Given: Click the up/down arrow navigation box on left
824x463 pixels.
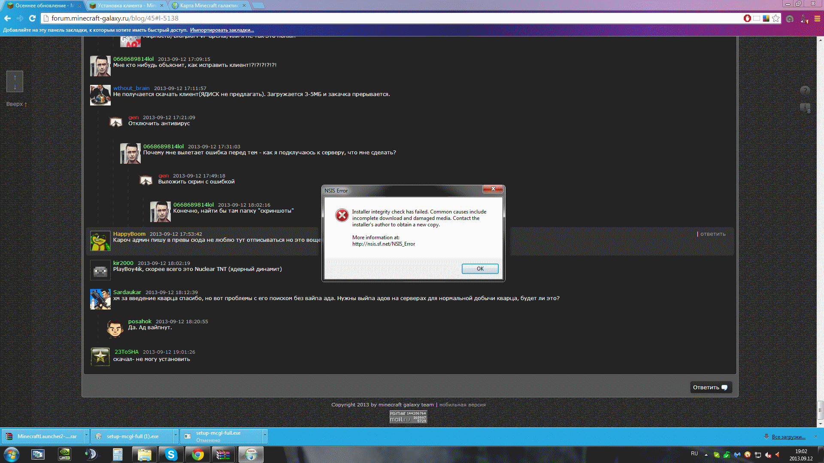Looking at the screenshot, I should point(15,81).
